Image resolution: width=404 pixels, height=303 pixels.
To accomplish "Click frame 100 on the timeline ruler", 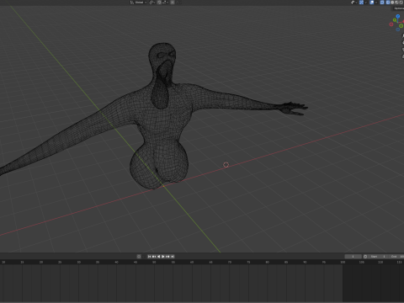I will 343,262.
